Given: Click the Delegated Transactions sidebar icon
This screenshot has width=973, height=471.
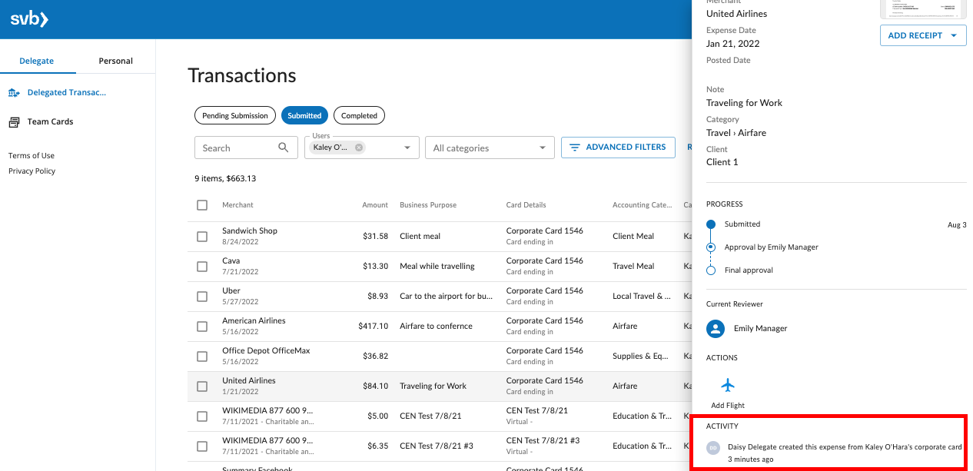Looking at the screenshot, I should pyautogui.click(x=14, y=93).
